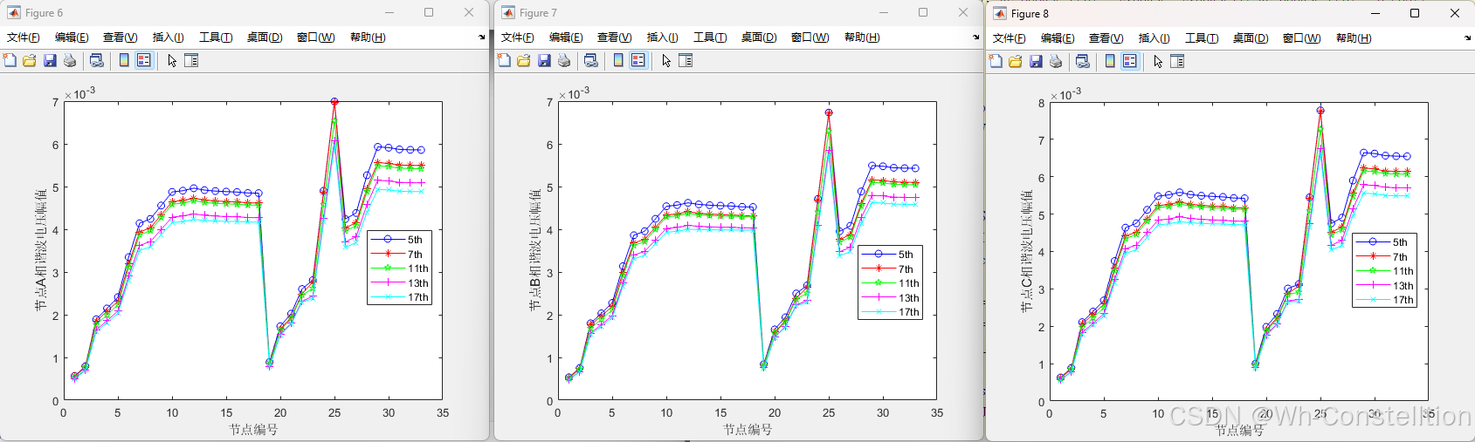Click the MATLAB logo in Figure 8 title bar
Image resolution: width=1475 pixels, height=442 pixels.
tap(1000, 13)
